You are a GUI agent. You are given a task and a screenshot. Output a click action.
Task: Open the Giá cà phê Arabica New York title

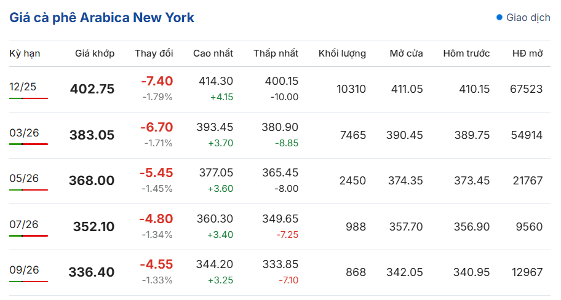click(102, 17)
